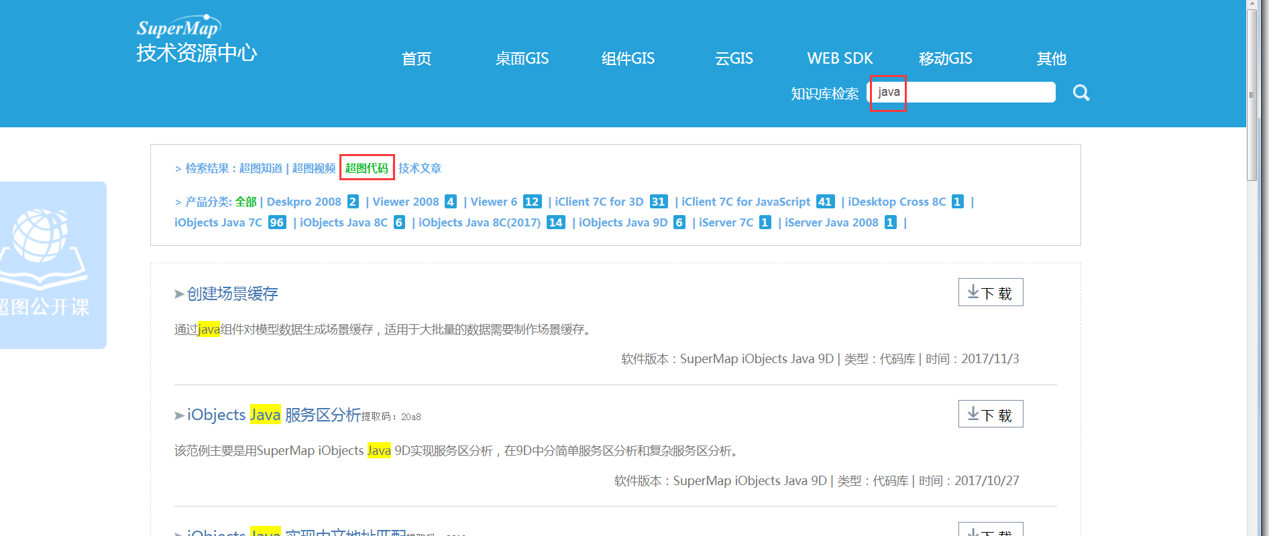Viewport: 1269px width, 536px height.
Task: Open the iObjects Java 服务区分析 result
Action: pos(274,415)
